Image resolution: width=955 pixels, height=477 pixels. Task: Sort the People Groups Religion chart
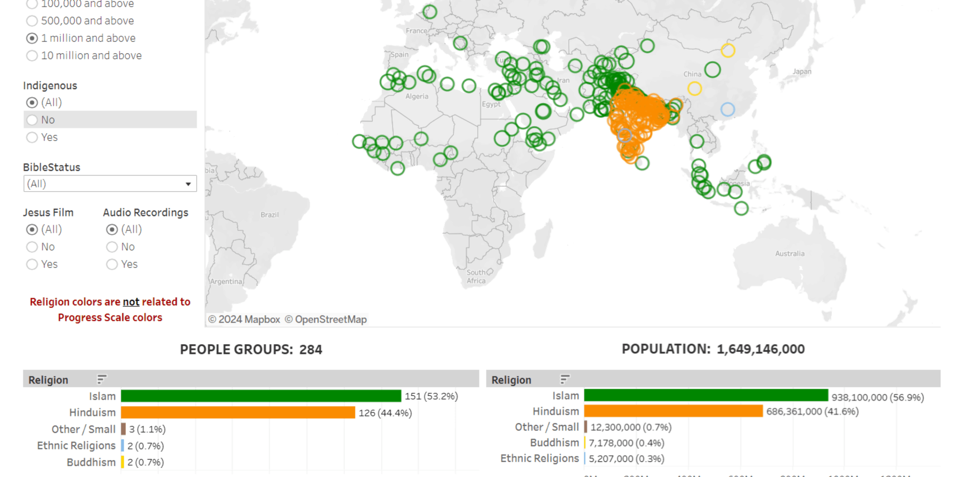click(x=102, y=379)
